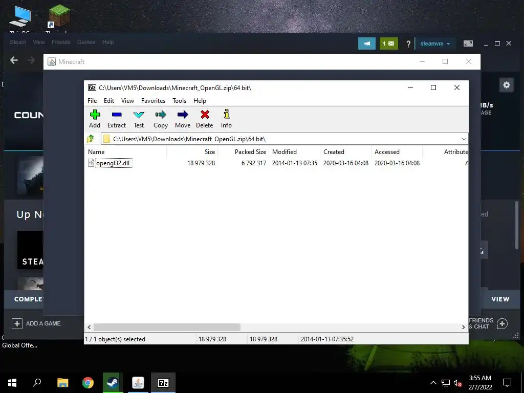
Task: Click the Copy toolbar icon
Action: tap(160, 119)
